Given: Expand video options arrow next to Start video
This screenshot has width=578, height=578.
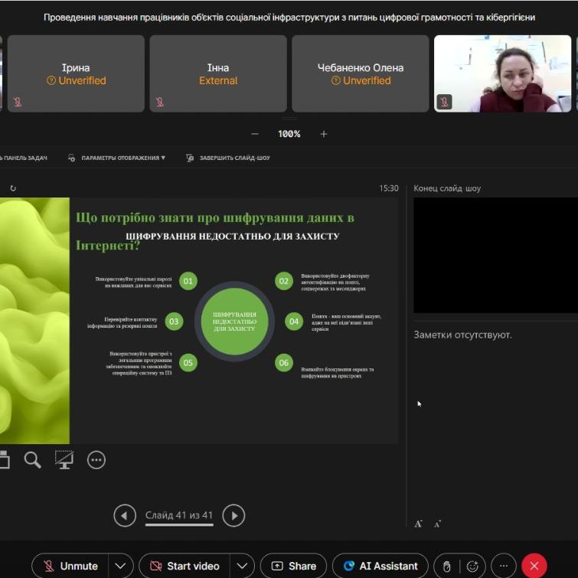Looking at the screenshot, I should coord(242,566).
